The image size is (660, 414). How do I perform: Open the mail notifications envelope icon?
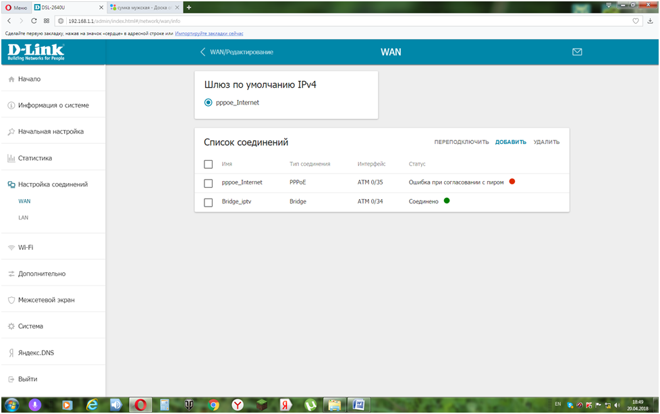(x=577, y=52)
